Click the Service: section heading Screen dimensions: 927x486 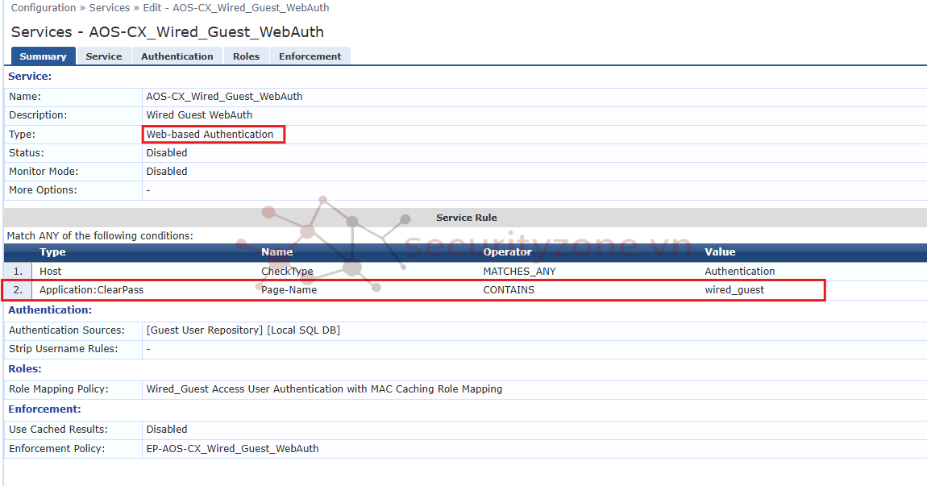tap(30, 77)
